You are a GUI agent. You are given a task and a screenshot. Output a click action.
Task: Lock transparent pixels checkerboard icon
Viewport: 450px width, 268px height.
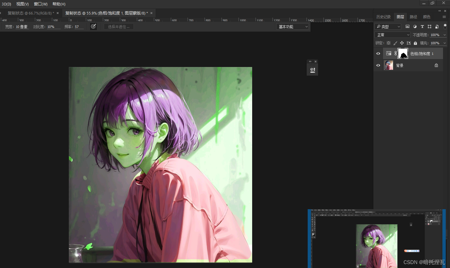(x=388, y=43)
